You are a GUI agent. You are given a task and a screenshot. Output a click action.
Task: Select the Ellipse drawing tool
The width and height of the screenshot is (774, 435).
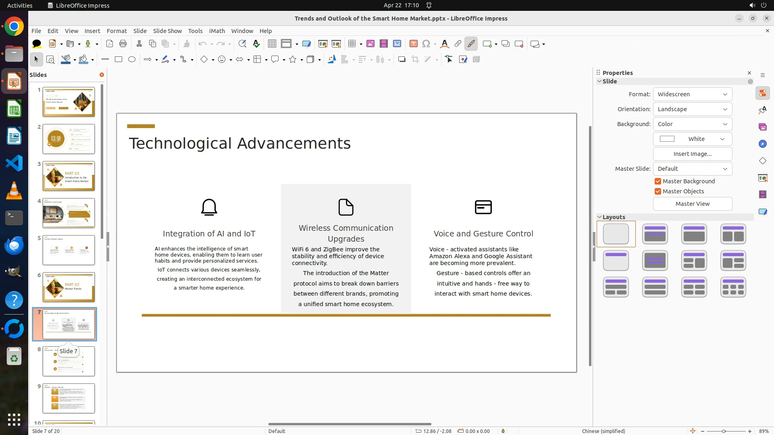click(x=132, y=60)
